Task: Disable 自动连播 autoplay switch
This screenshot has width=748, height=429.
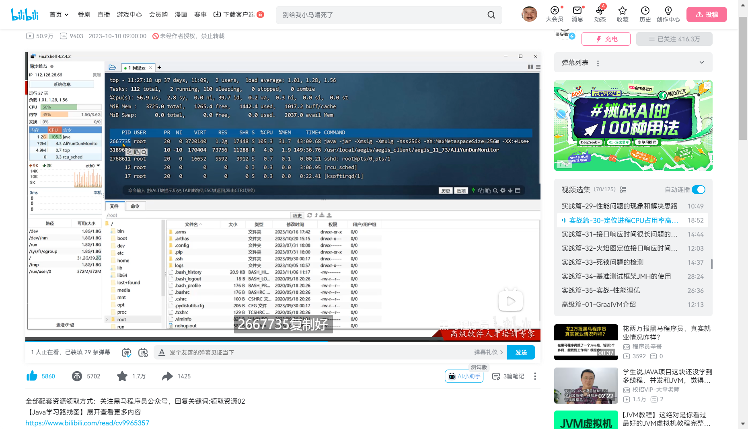Action: (x=699, y=189)
